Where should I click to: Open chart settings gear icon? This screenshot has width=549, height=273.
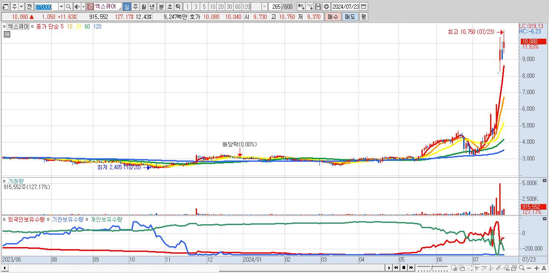coord(326,7)
